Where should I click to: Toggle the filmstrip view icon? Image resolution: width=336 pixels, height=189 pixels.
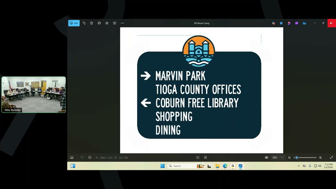point(72,157)
